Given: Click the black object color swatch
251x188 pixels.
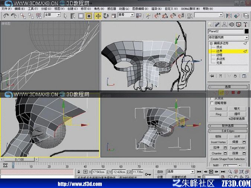Looking at the screenshot, I should pos(247,31).
